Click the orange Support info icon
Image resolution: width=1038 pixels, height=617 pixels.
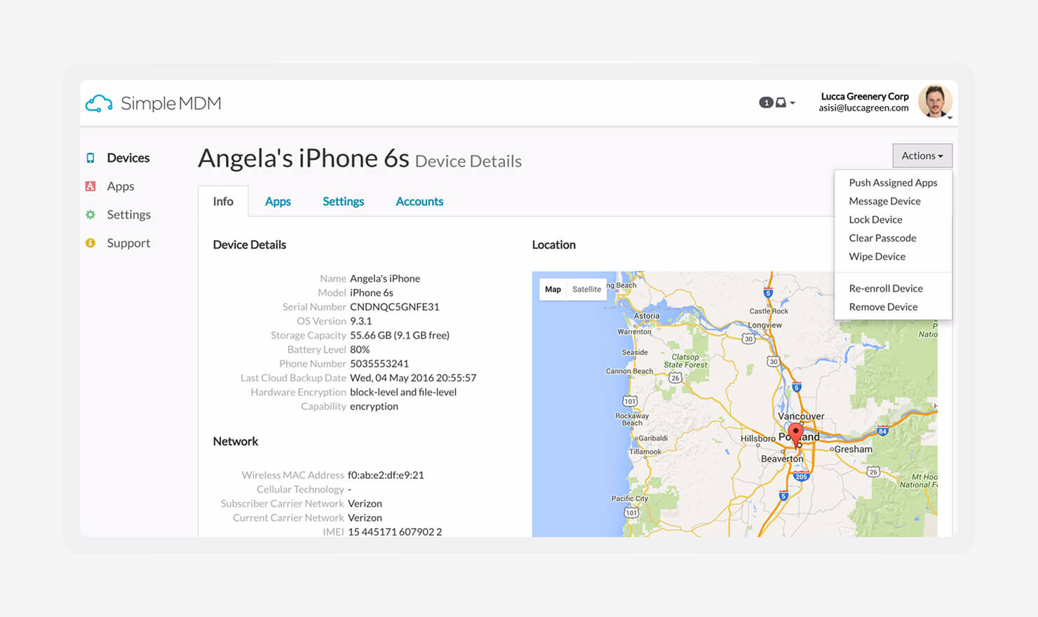pyautogui.click(x=90, y=243)
